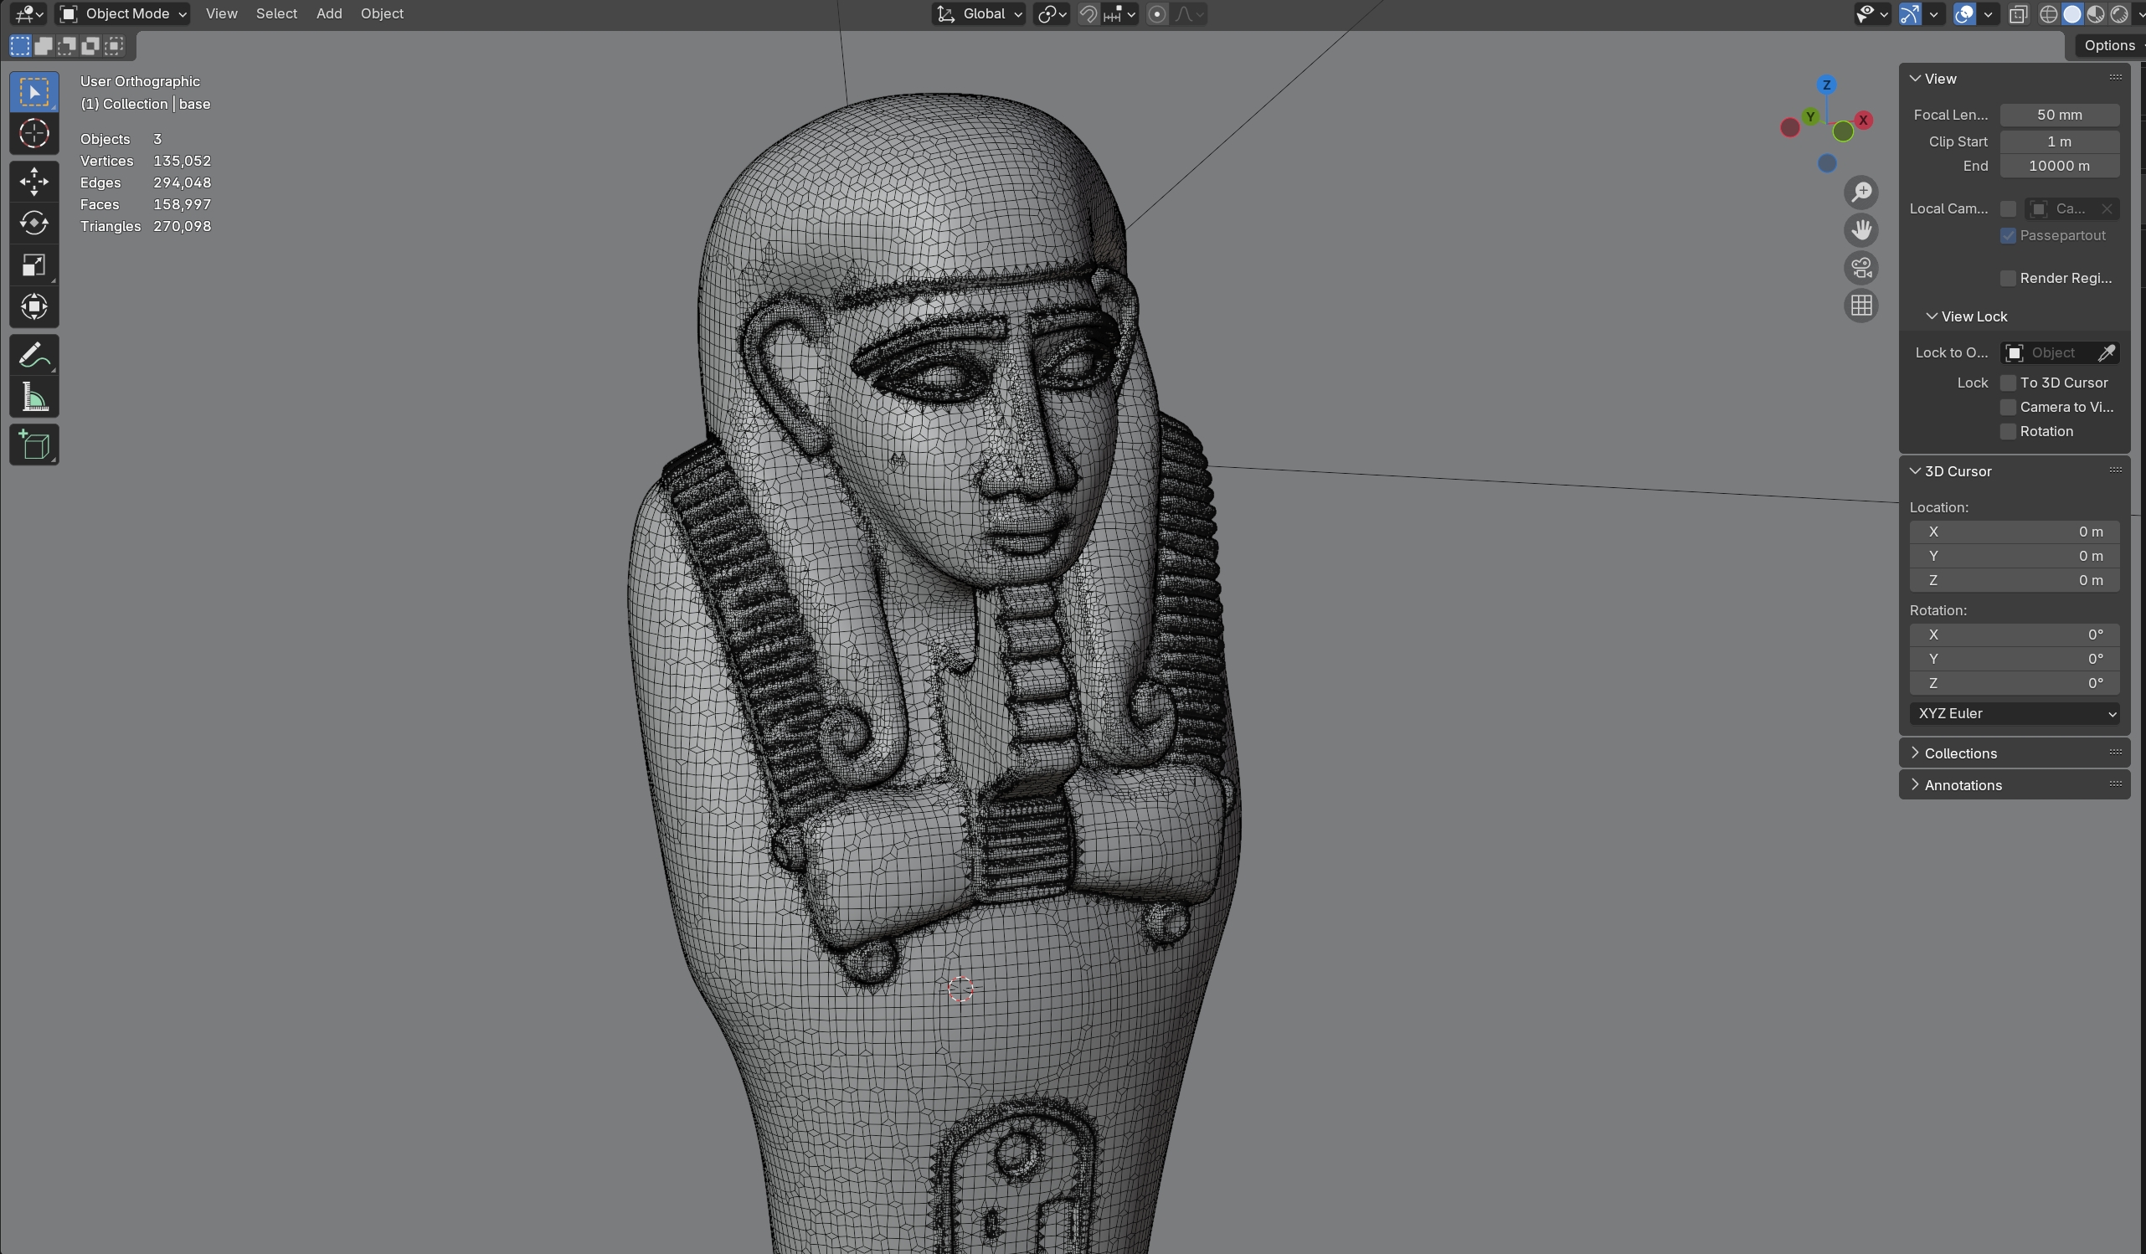Select the Add Cube tool
The image size is (2146, 1254).
pyautogui.click(x=34, y=445)
